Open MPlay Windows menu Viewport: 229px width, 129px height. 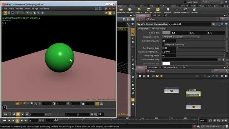(x=44, y=9)
